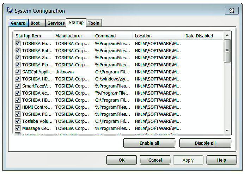Uncheck the Toshiba Volu... startup item
This screenshot has width=245, height=174.
[18, 121]
